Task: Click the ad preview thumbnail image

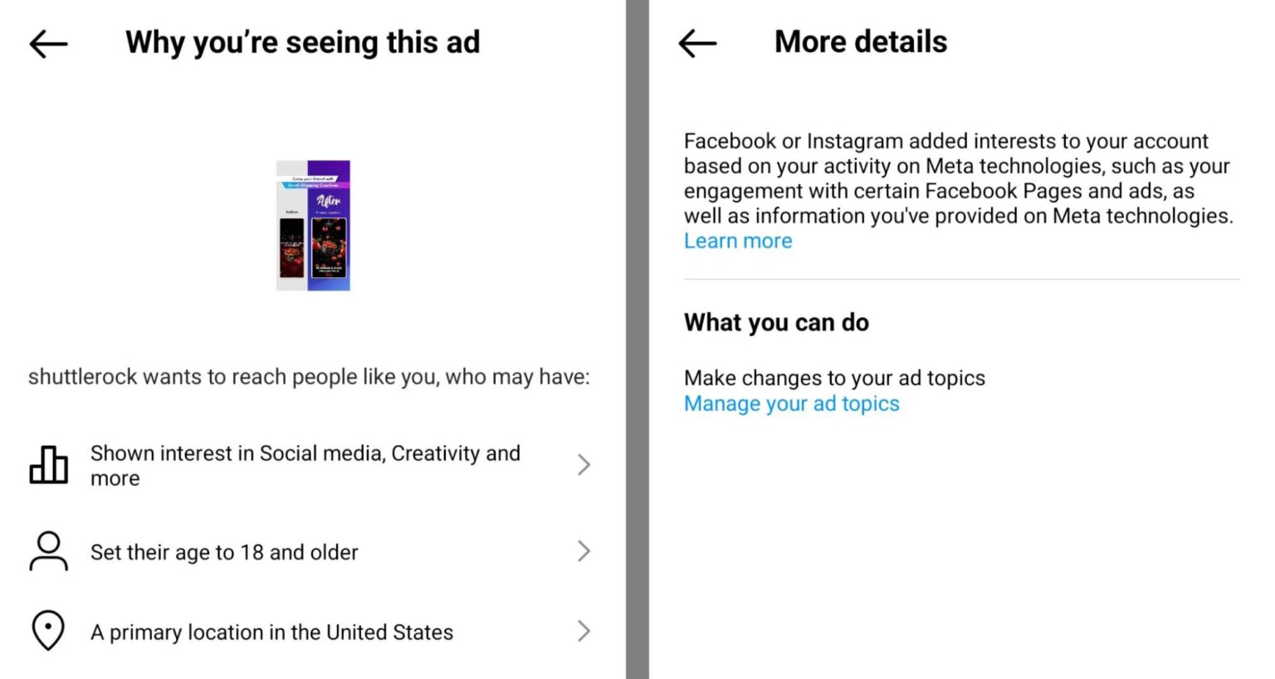Action: (313, 225)
